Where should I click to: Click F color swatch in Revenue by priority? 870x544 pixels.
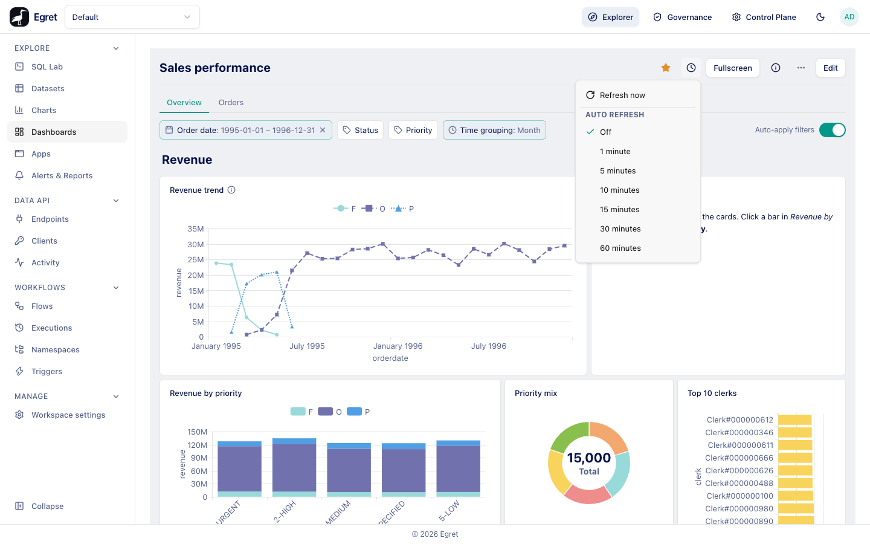pos(298,412)
